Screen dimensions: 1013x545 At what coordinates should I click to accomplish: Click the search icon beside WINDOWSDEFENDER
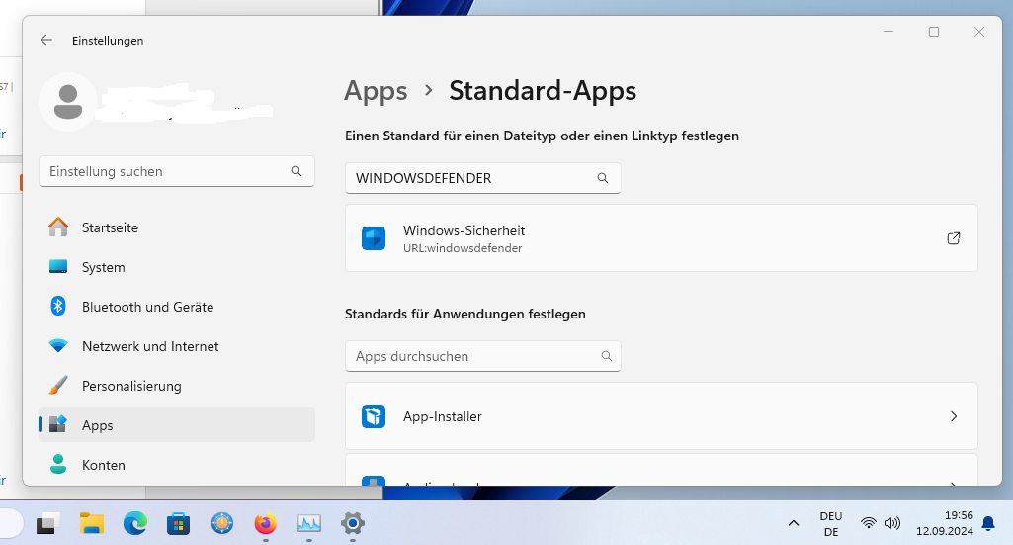603,178
